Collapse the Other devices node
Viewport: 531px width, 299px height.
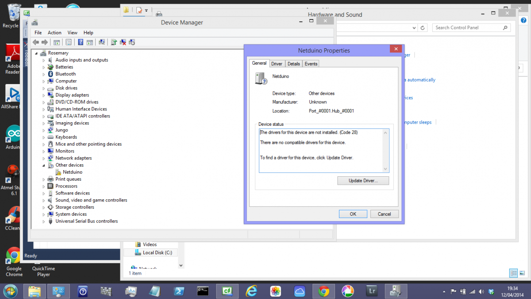click(x=44, y=165)
